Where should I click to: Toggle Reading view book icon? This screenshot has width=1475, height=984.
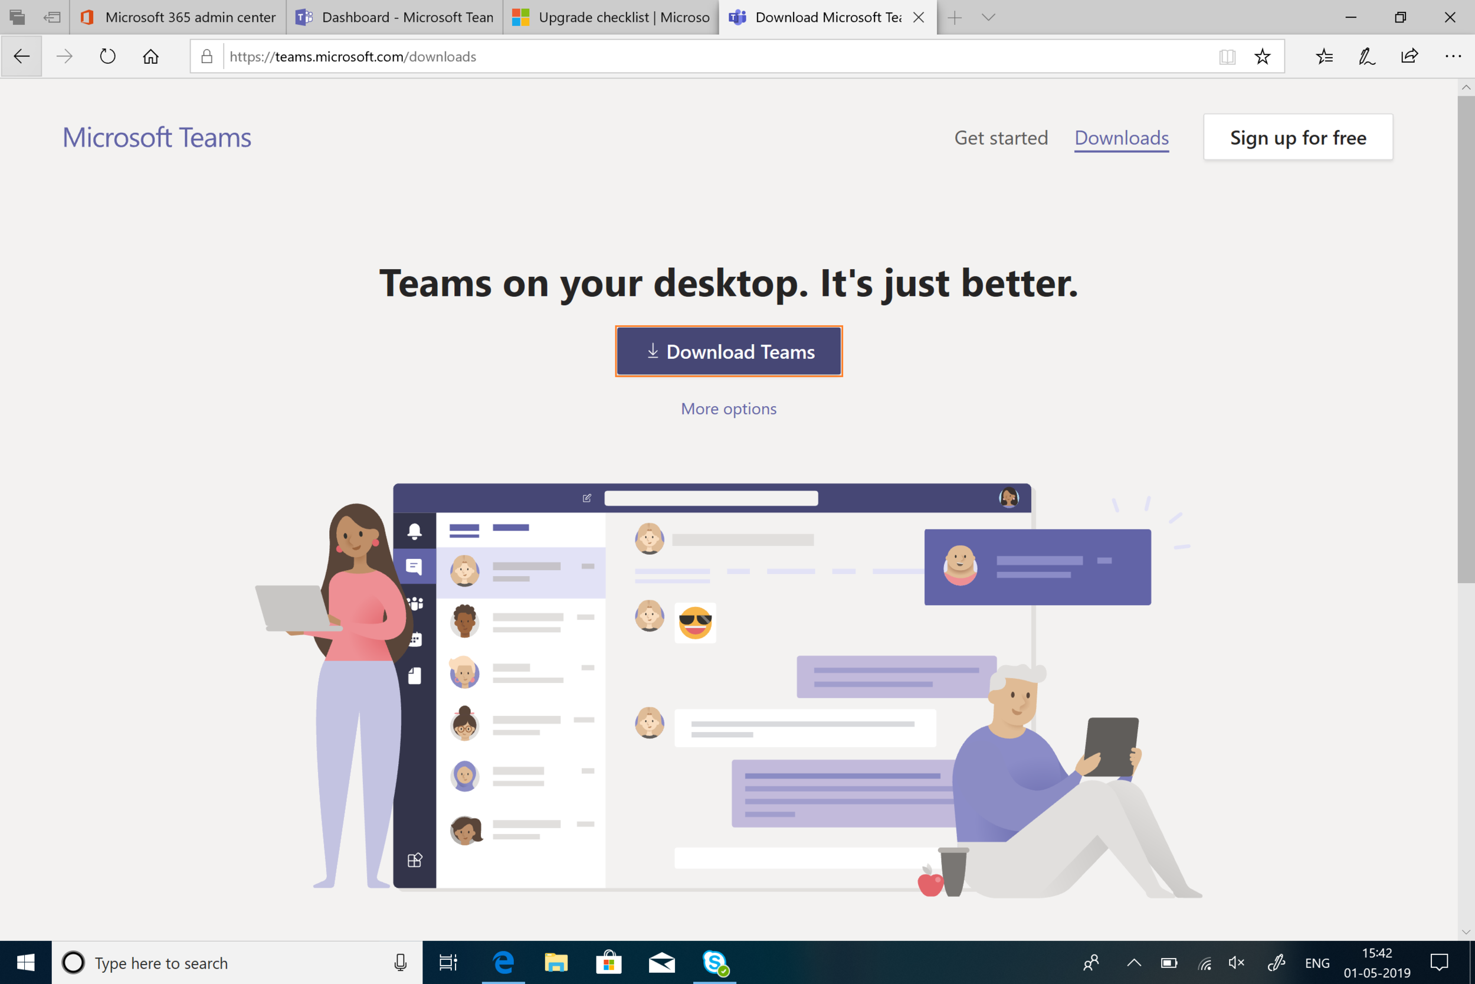pos(1227,57)
